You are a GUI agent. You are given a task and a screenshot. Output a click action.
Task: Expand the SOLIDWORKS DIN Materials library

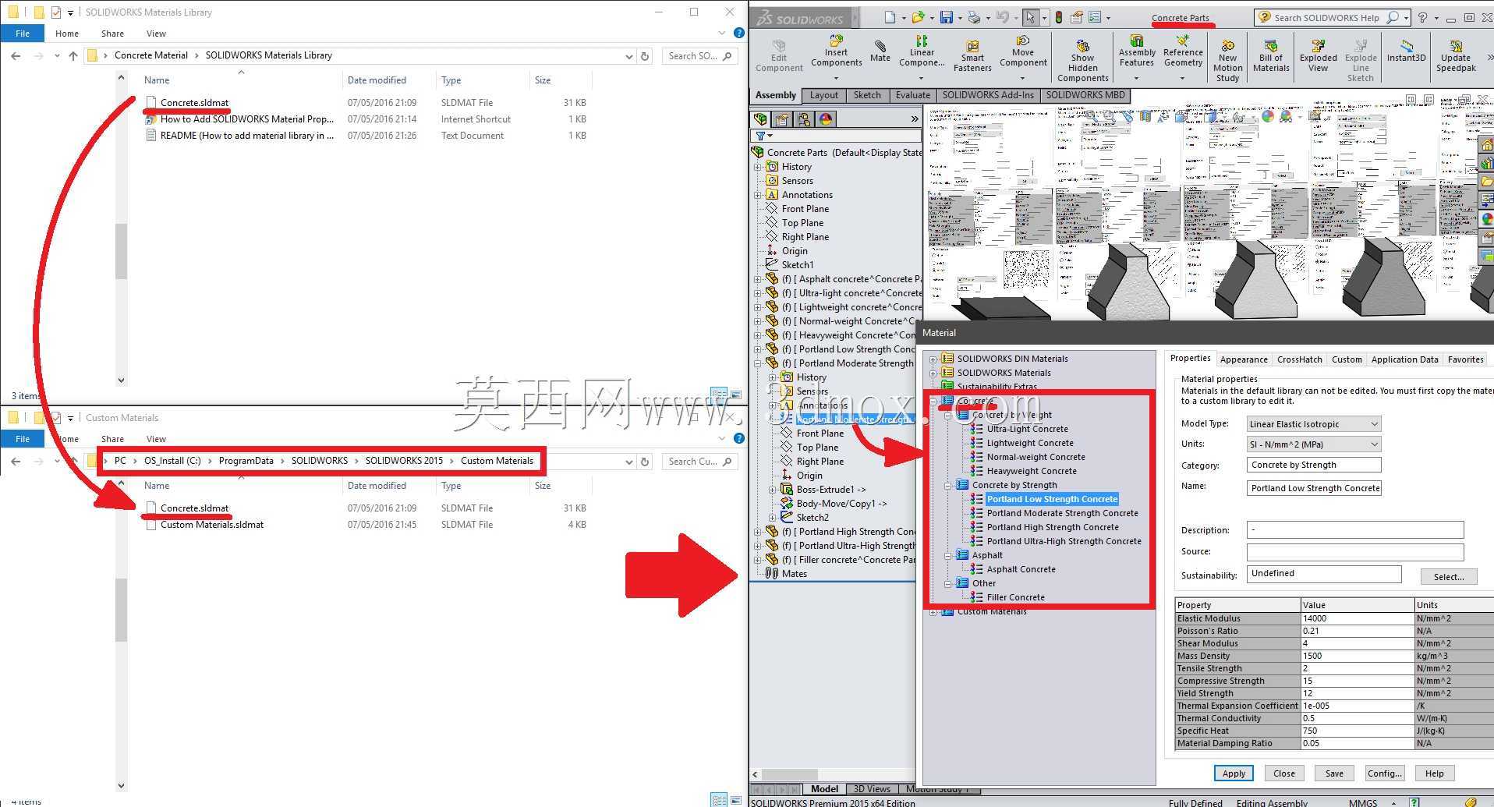click(x=933, y=359)
